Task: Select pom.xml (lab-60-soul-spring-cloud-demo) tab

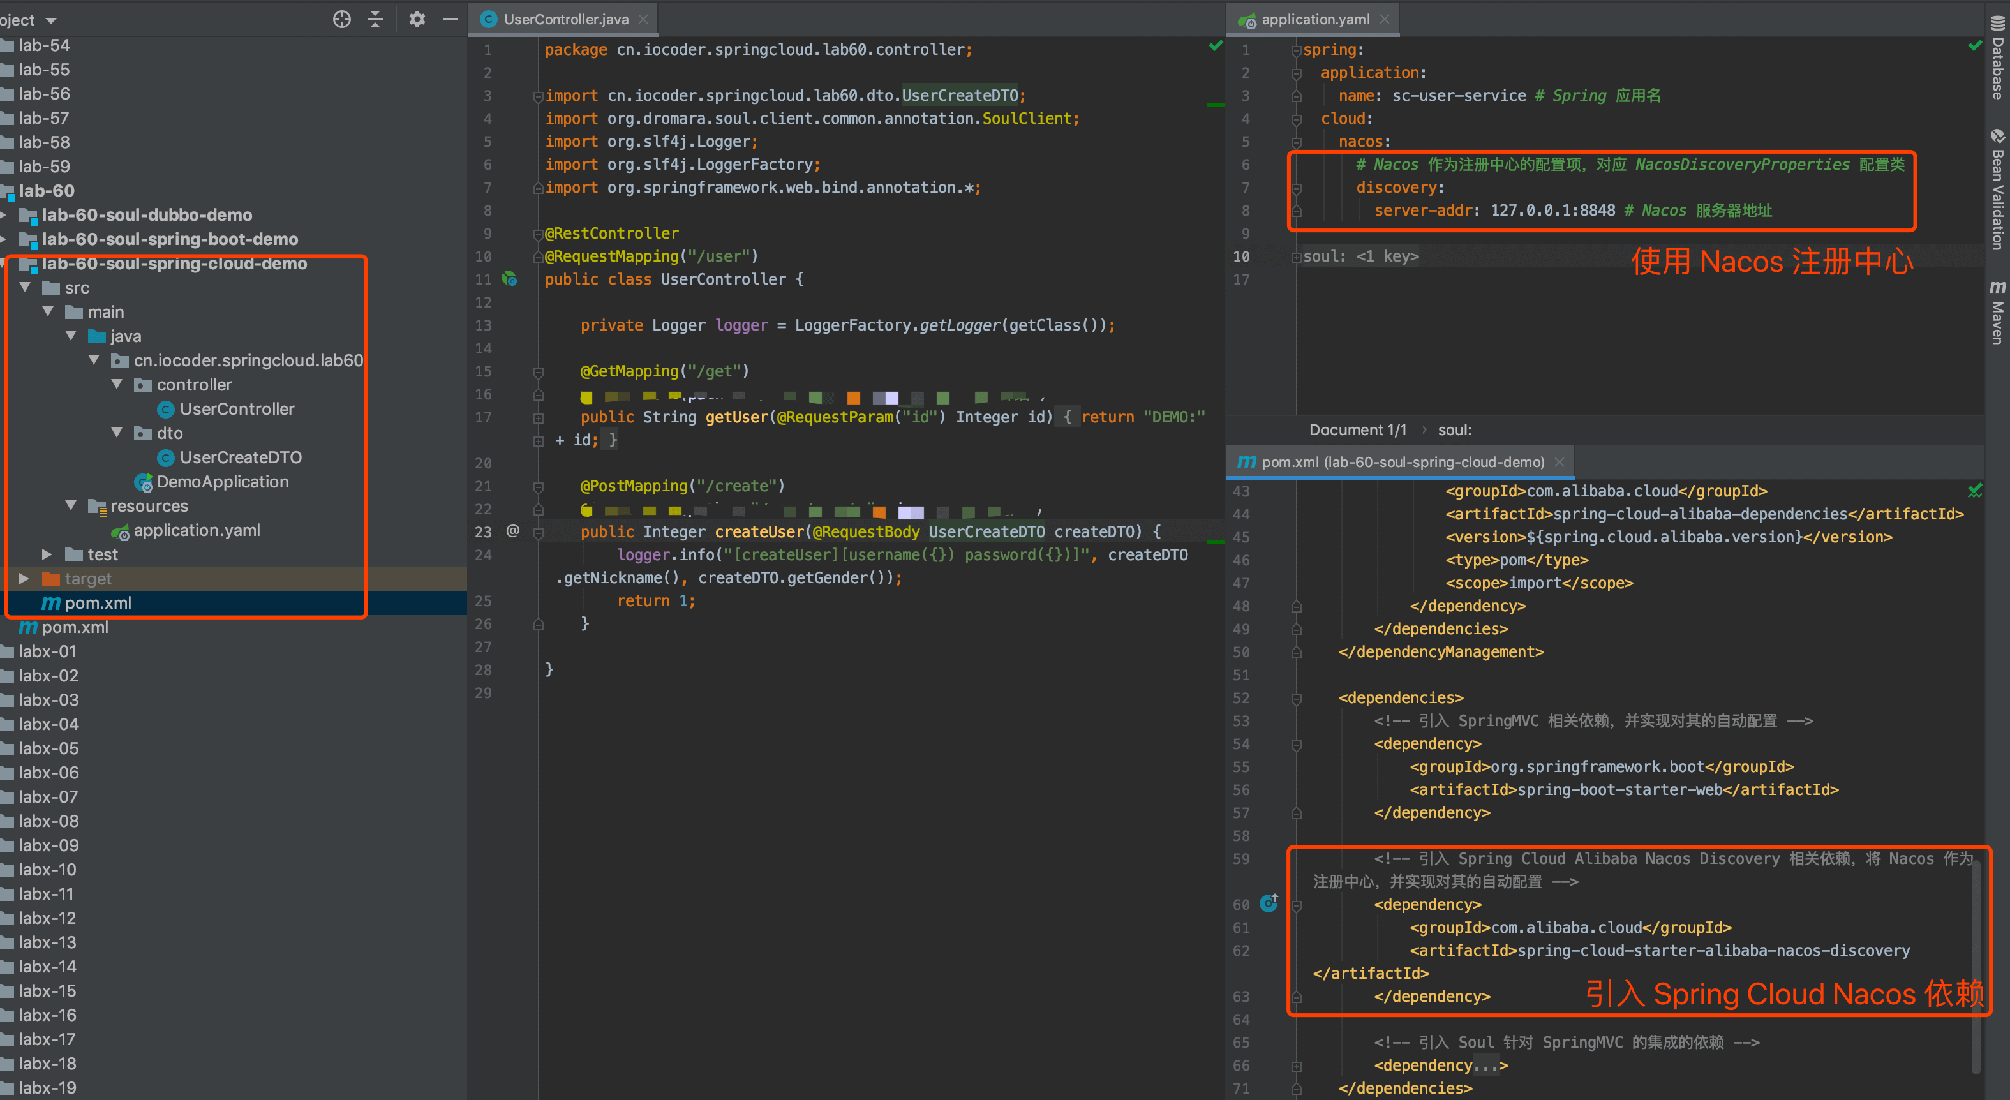Action: tap(1401, 462)
